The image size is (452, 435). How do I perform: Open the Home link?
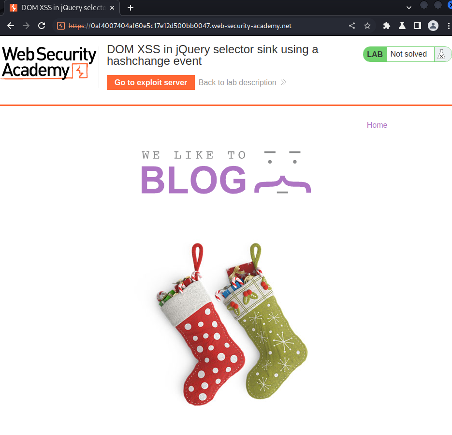pos(377,125)
